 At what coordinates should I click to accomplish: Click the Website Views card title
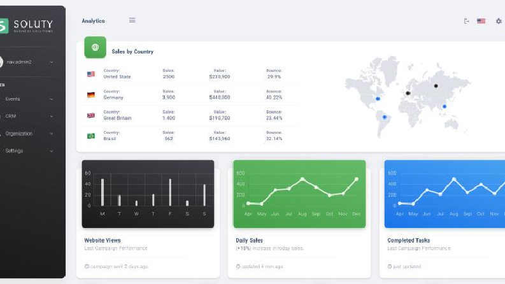pyautogui.click(x=103, y=240)
